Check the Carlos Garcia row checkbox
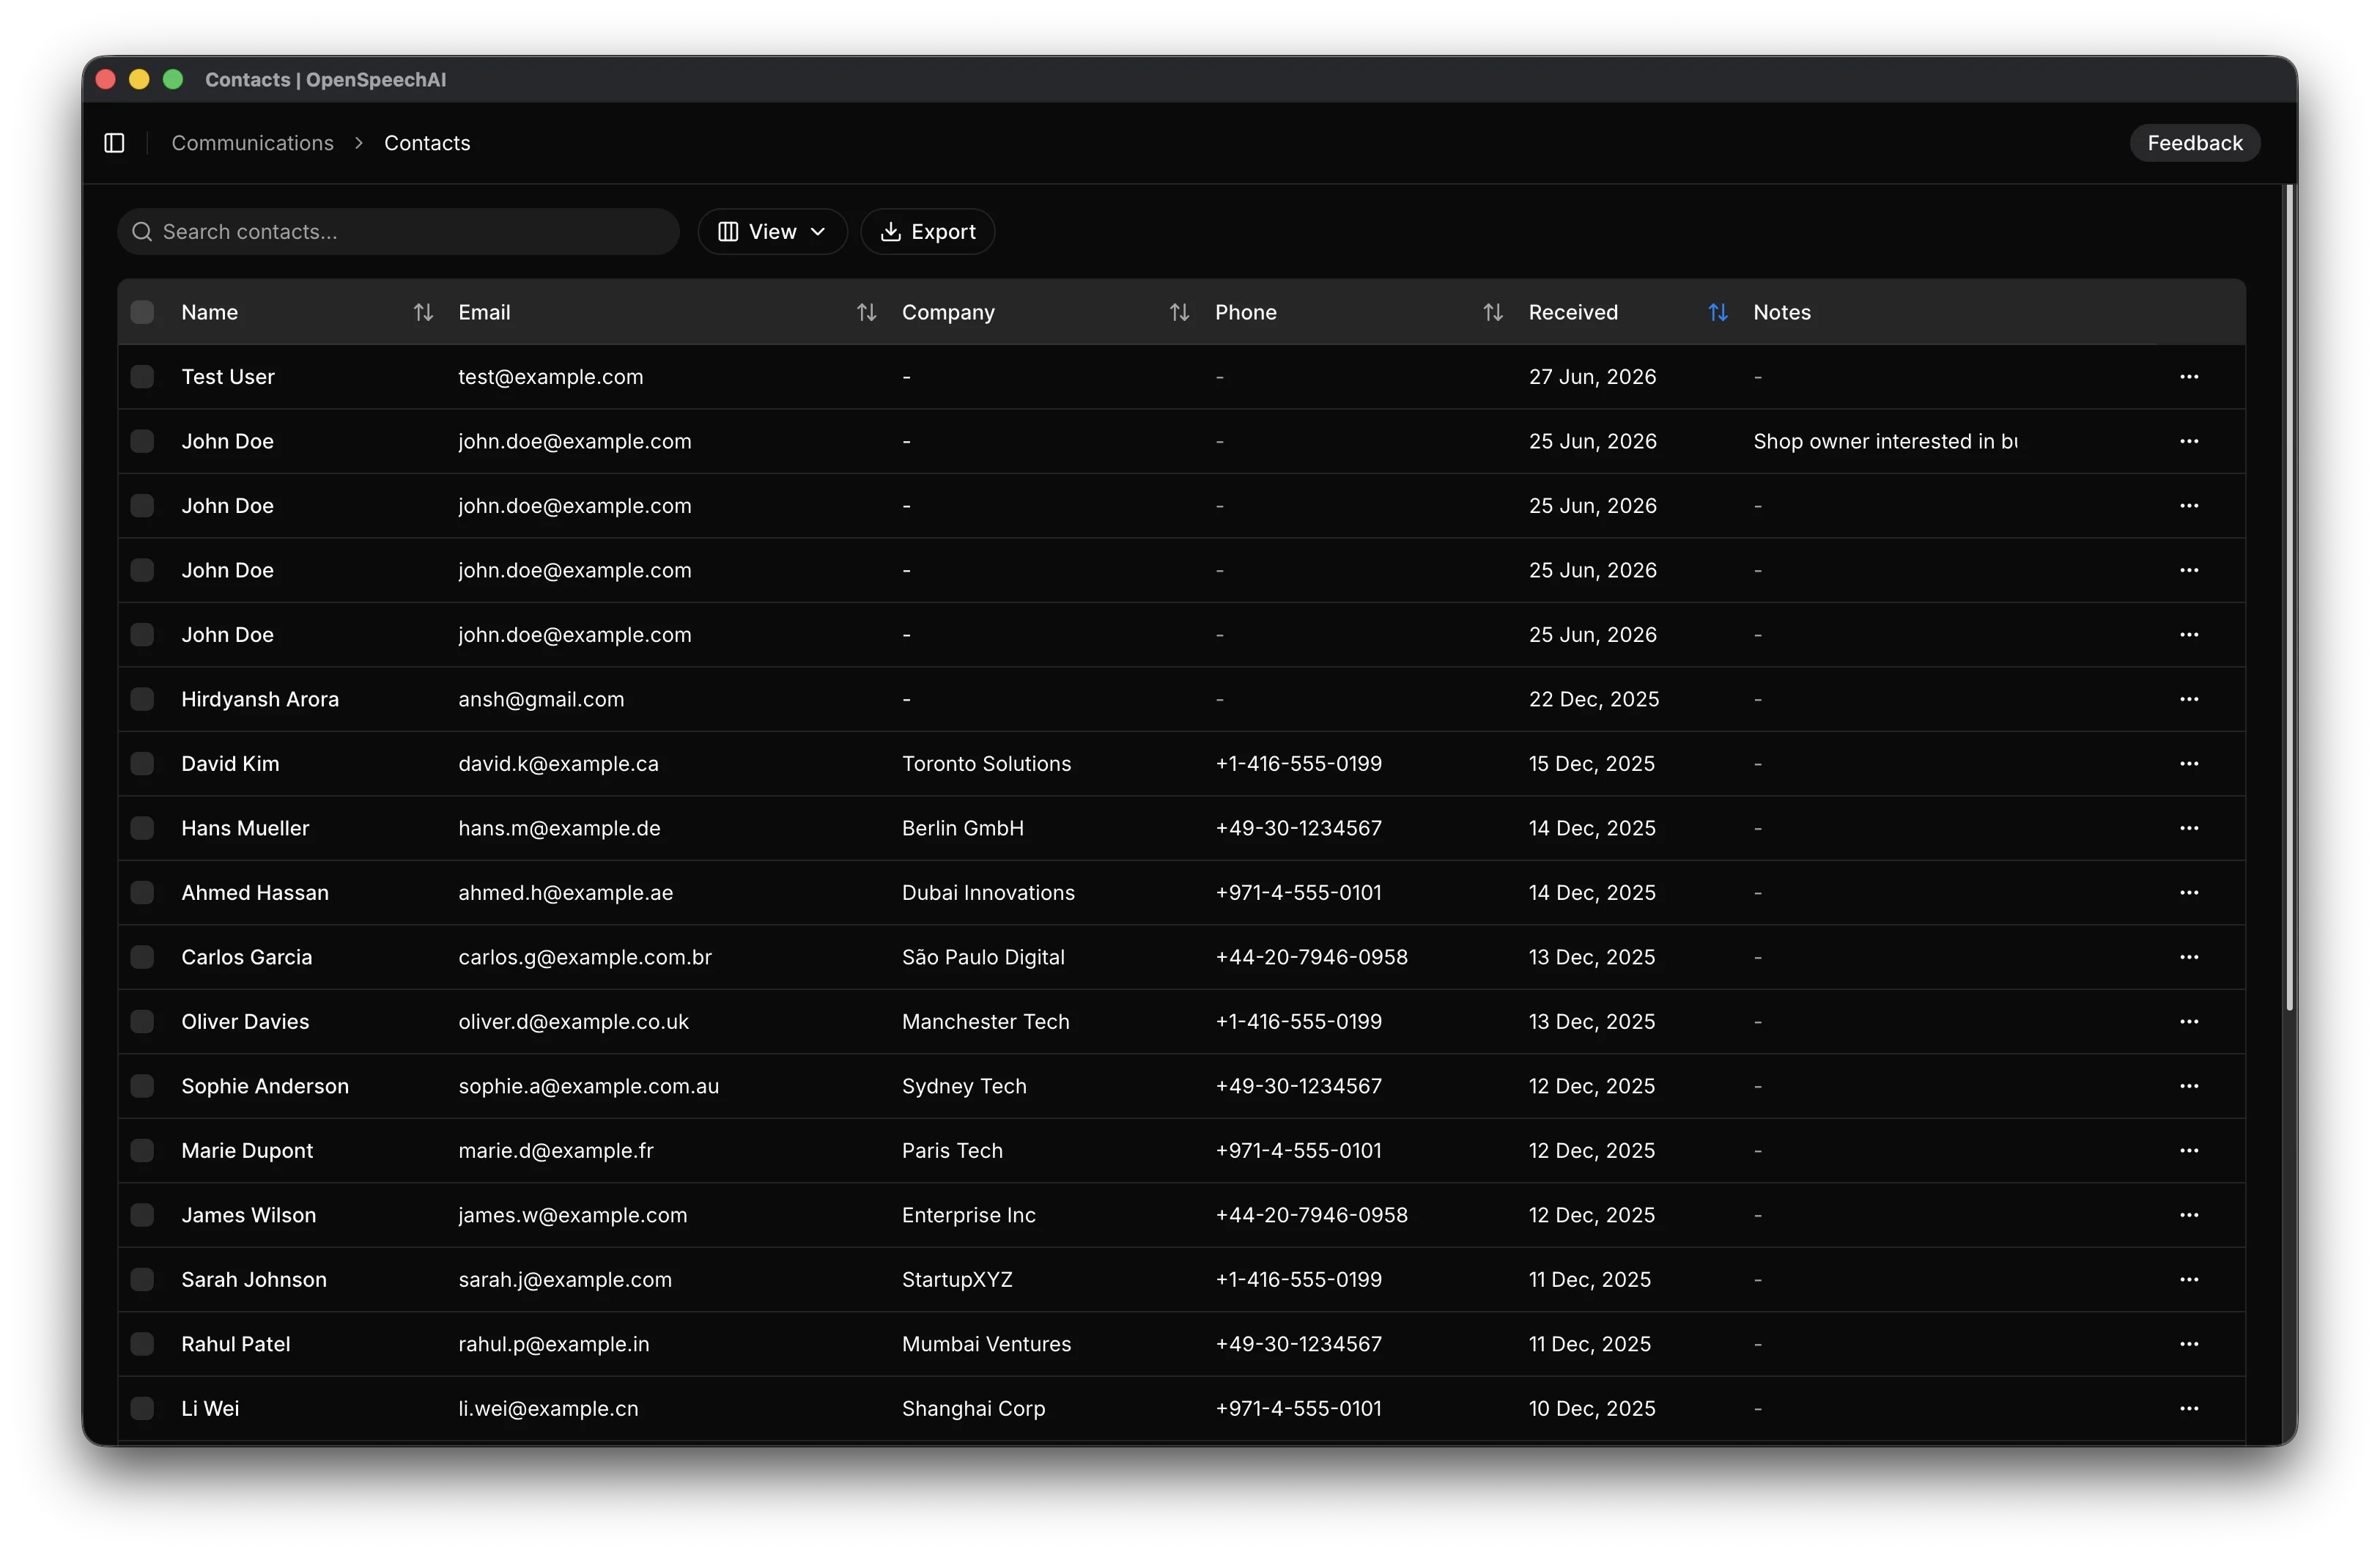 [x=142, y=957]
